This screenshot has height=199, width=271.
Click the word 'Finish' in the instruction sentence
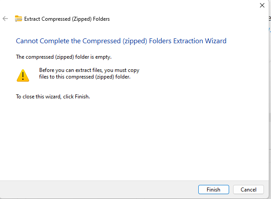click(x=82, y=97)
